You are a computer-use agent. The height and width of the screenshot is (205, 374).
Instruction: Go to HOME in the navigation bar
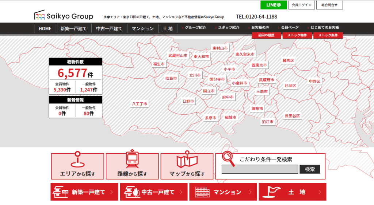[45, 28]
